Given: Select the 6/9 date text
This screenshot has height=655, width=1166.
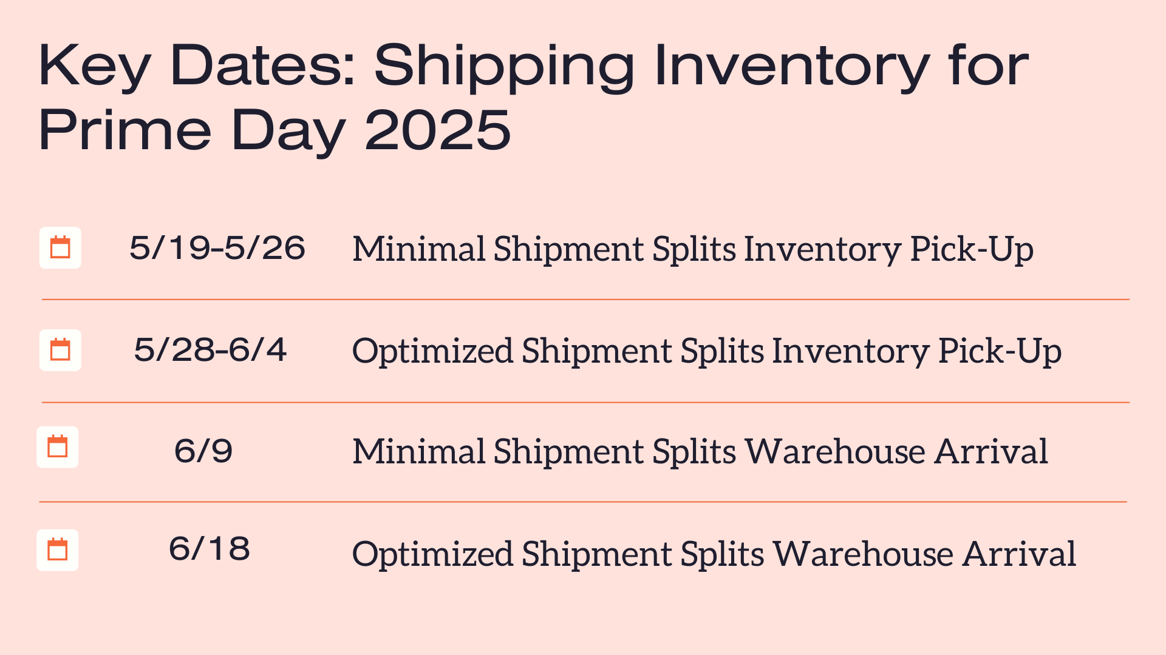Looking at the screenshot, I should (203, 451).
